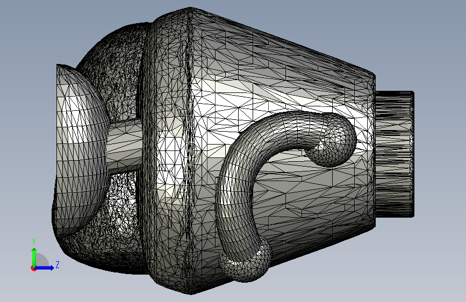Select the ribbed cylinder at the model's right end
The image size is (466, 302).
pos(395,154)
